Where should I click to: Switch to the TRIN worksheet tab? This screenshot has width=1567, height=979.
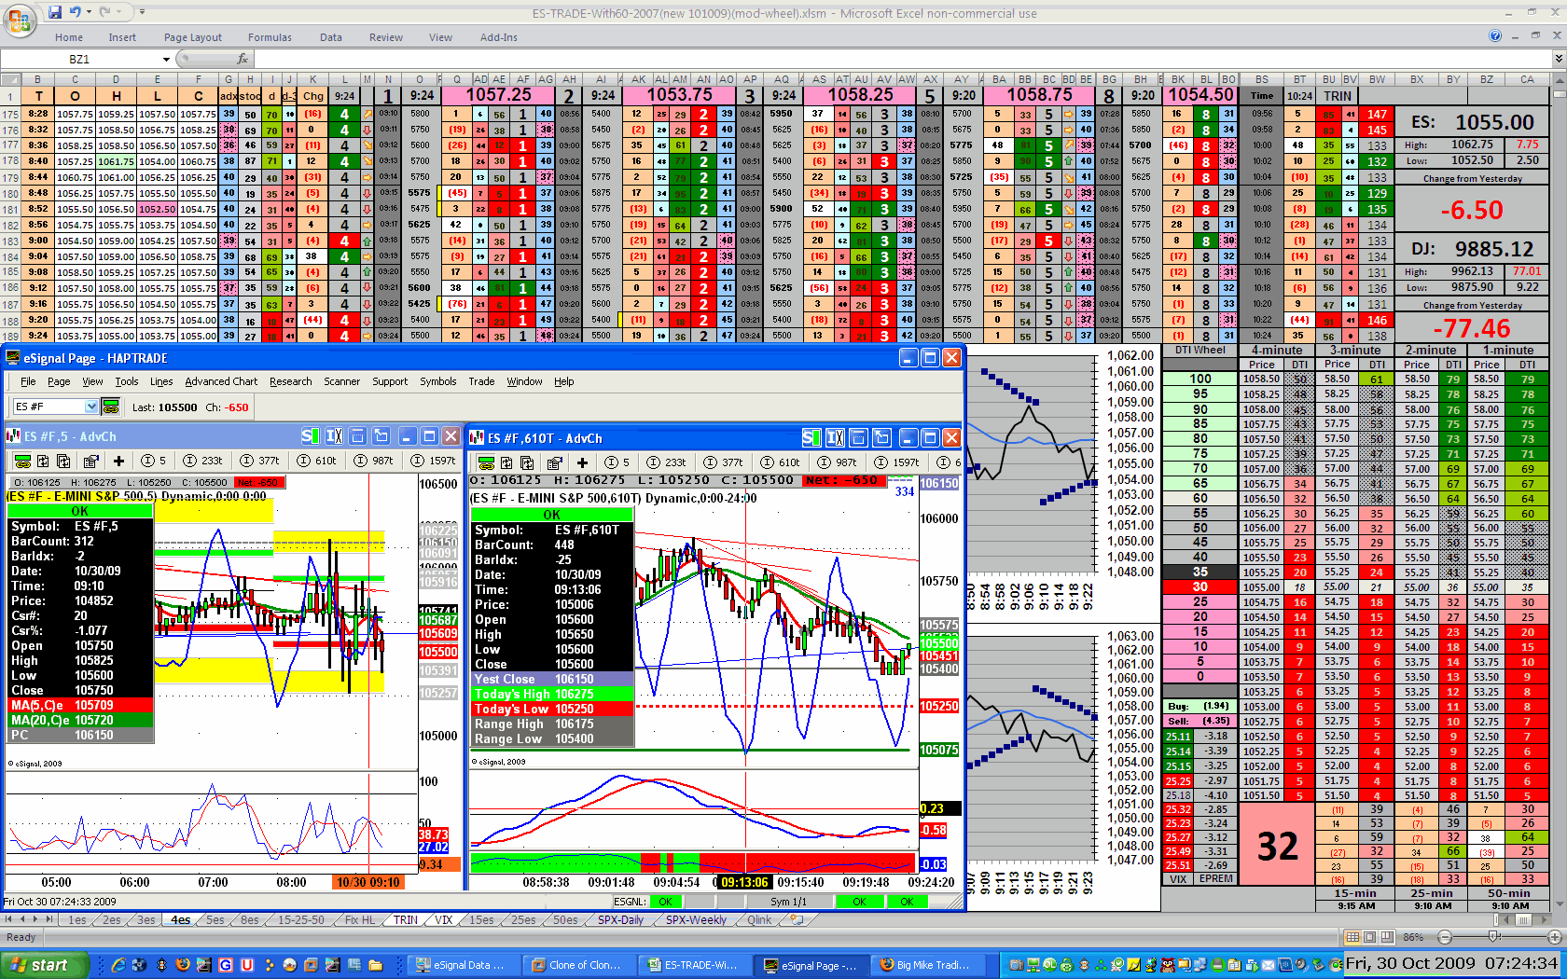pyautogui.click(x=406, y=919)
